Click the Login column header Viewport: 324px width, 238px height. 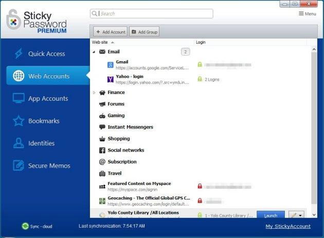coord(201,42)
